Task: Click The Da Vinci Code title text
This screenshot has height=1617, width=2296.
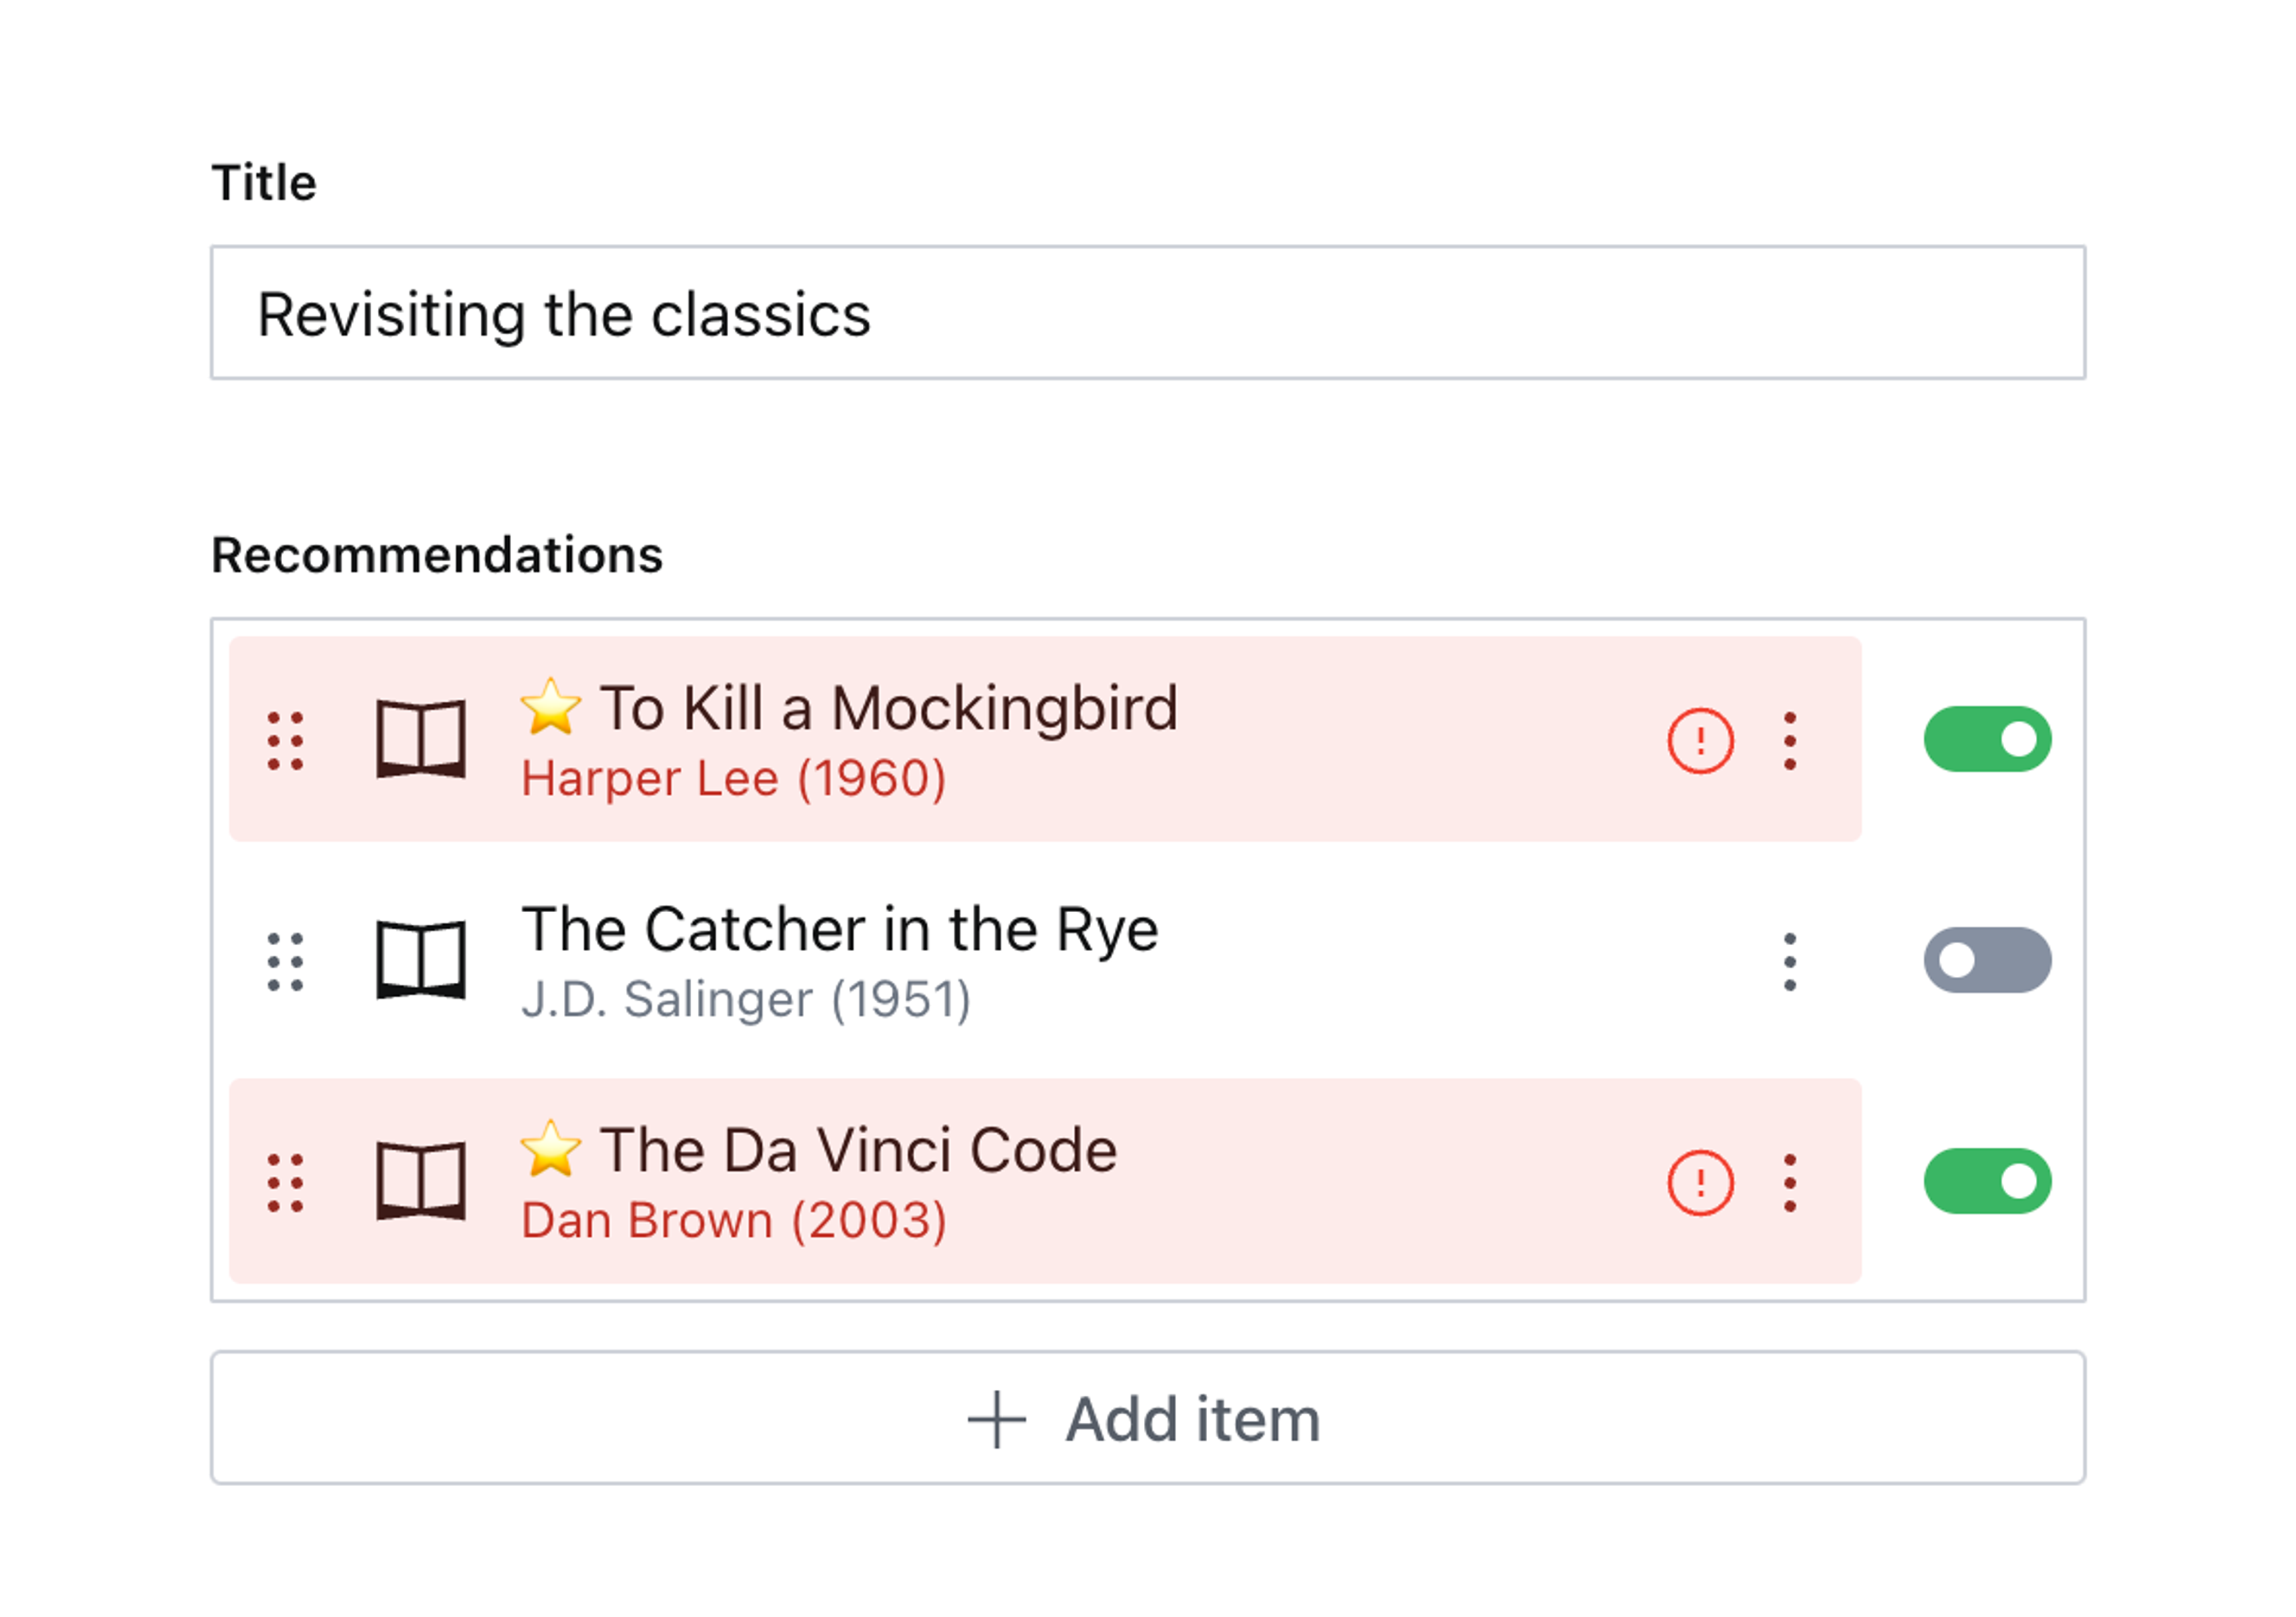Action: pyautogui.click(x=858, y=1151)
